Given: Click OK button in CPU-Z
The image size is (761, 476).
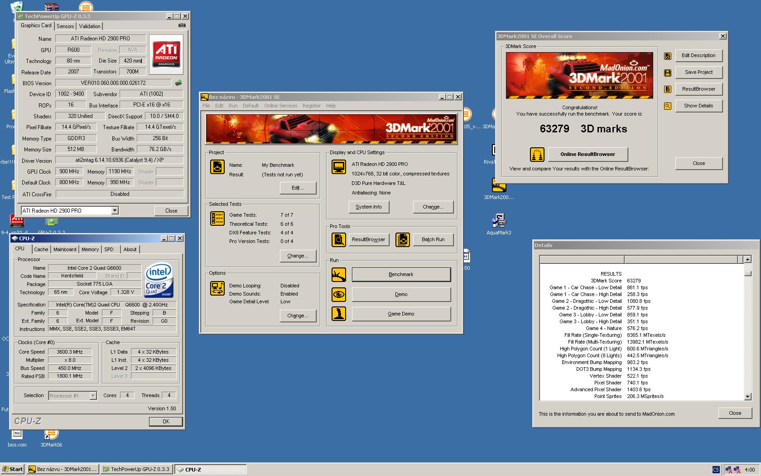Looking at the screenshot, I should tap(166, 421).
